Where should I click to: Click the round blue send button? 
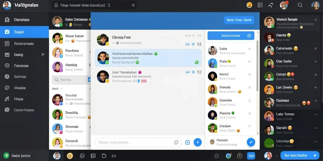[197, 142]
